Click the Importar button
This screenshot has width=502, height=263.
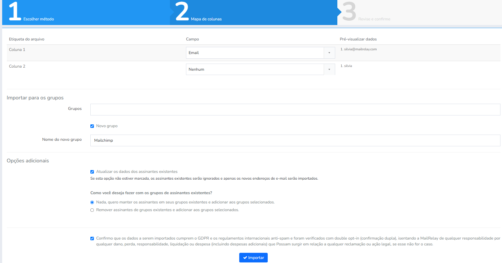253,258
